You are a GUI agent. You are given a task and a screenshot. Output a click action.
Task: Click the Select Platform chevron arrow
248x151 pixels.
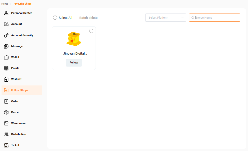coord(182,18)
